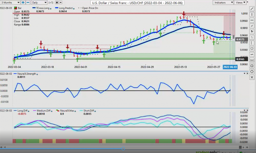This screenshot has width=256, height=153.
Task: Open Medium.Diff settings dot
Action: pyautogui.click(x=51, y=111)
